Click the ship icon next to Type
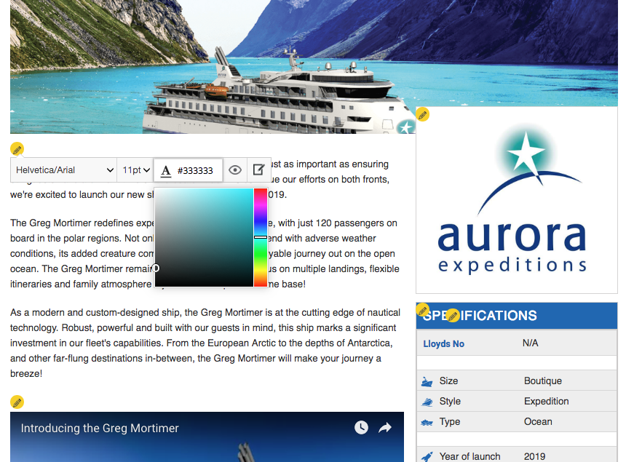This screenshot has width=626, height=462. (427, 423)
